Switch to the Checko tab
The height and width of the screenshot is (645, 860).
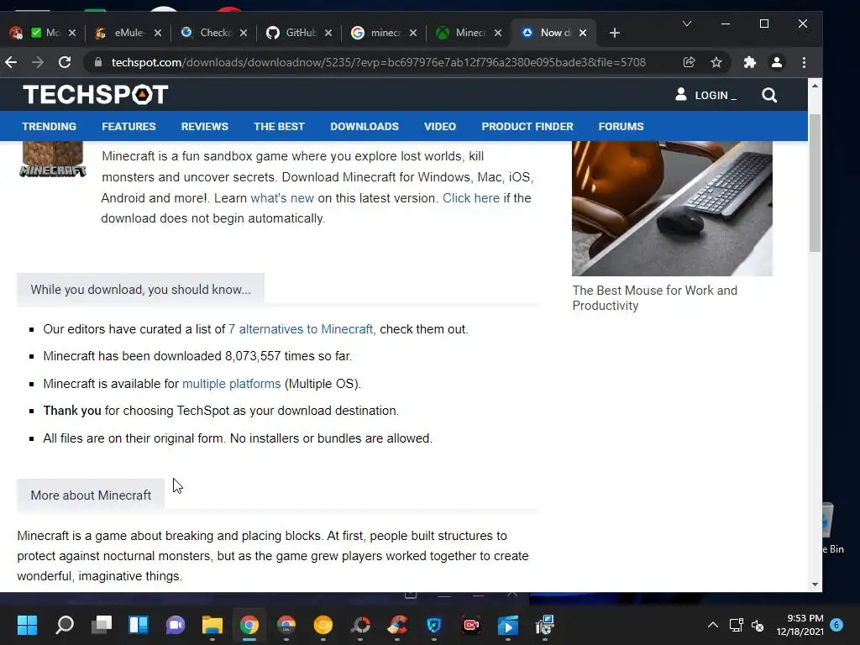[x=216, y=33]
